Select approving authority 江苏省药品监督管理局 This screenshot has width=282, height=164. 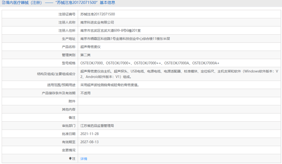(x=97, y=125)
